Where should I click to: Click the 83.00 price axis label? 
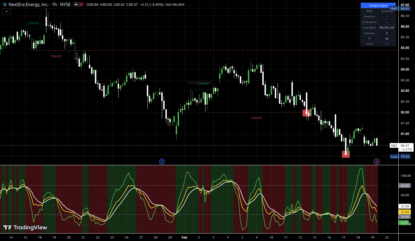coord(405,91)
